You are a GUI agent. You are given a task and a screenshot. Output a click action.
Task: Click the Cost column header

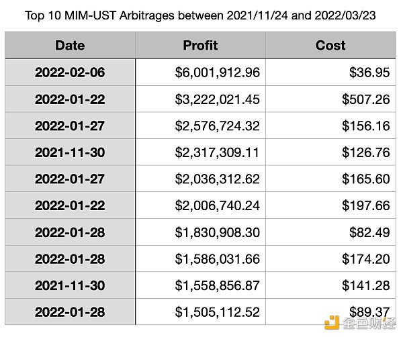pos(330,45)
